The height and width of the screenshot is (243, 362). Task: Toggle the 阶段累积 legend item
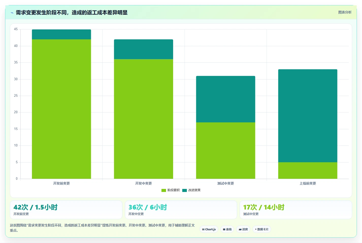tap(171, 190)
